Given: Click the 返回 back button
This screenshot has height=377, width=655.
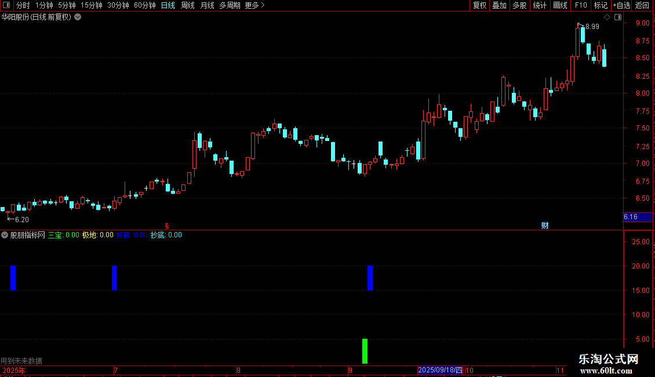Looking at the screenshot, I should pos(642,5).
